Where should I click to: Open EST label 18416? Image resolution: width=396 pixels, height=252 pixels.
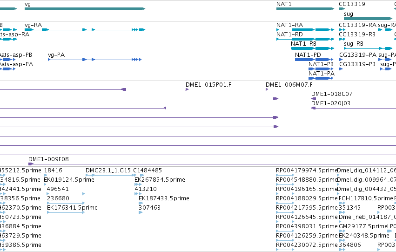pyautogui.click(x=53, y=170)
